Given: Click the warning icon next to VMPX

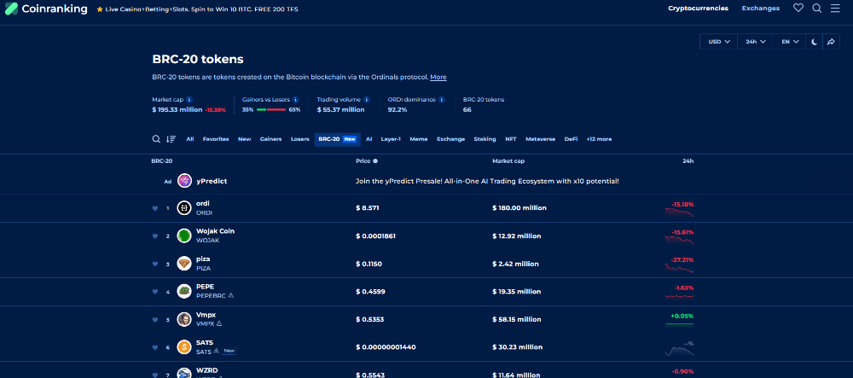Looking at the screenshot, I should coord(219,323).
